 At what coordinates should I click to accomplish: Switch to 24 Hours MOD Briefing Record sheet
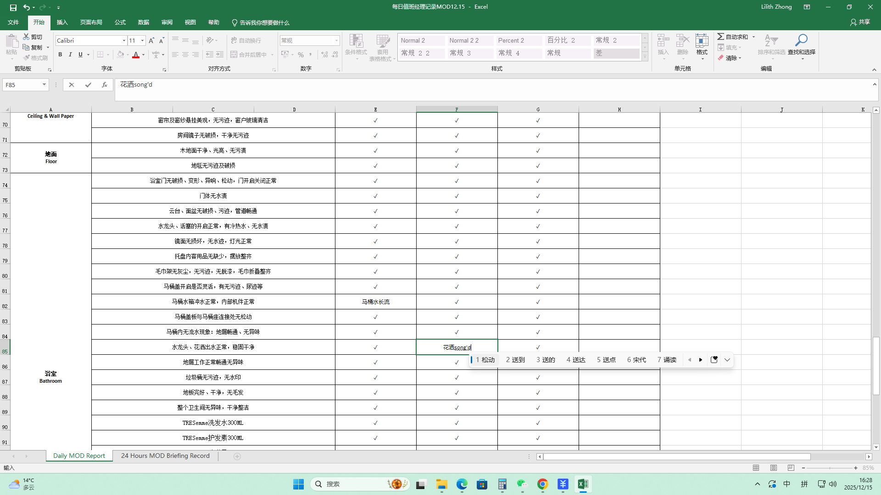coord(165,456)
